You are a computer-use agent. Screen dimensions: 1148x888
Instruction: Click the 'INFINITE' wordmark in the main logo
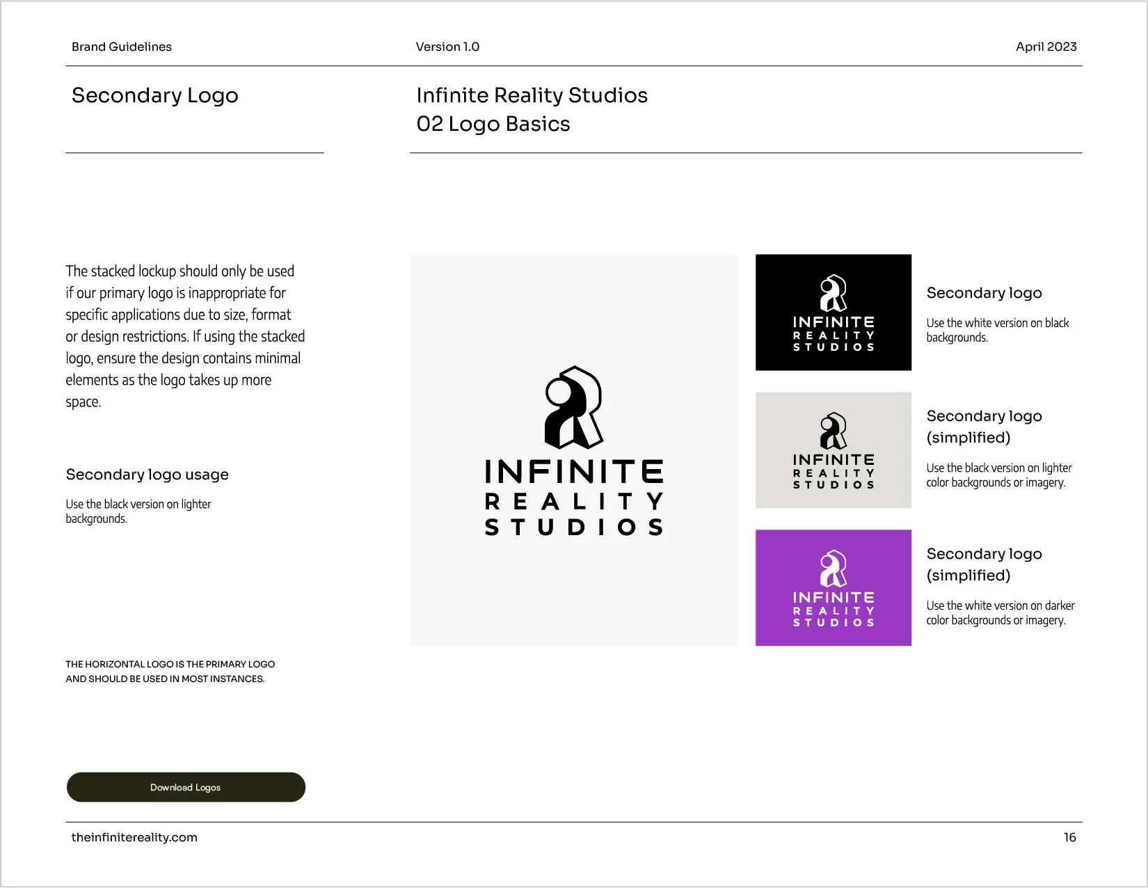574,471
